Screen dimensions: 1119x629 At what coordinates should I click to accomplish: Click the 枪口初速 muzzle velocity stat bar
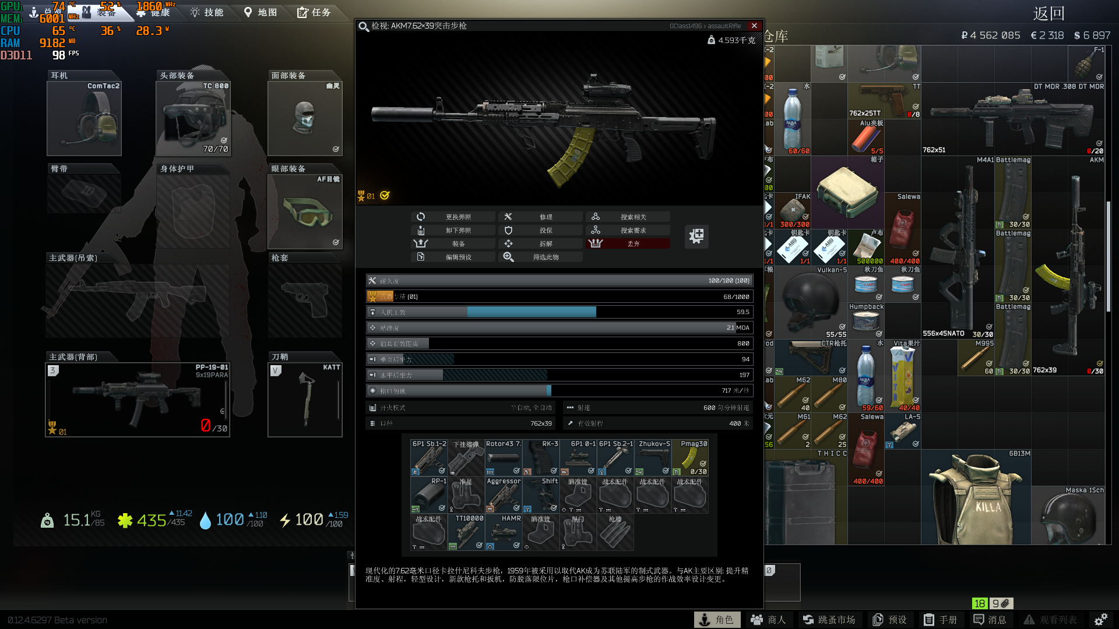(x=559, y=391)
